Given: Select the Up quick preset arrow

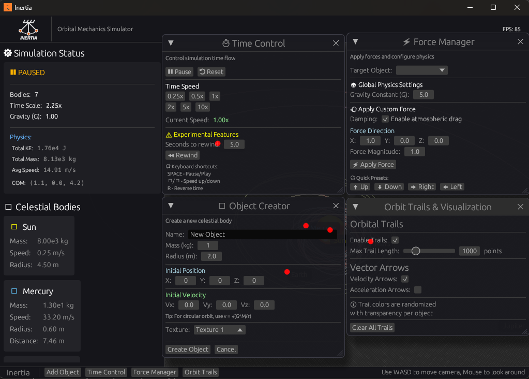Looking at the screenshot, I should [360, 187].
